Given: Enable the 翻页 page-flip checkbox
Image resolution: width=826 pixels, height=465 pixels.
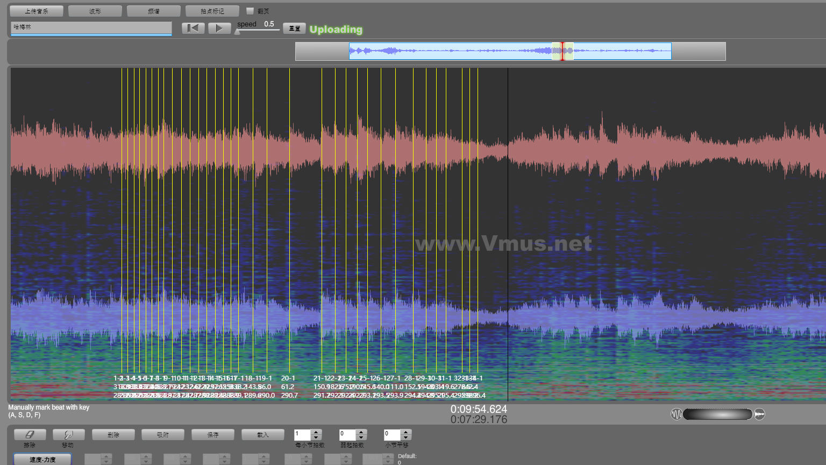Looking at the screenshot, I should (250, 11).
